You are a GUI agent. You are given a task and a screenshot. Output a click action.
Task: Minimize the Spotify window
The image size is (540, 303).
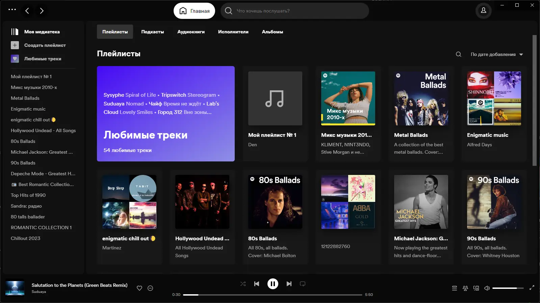pyautogui.click(x=502, y=5)
